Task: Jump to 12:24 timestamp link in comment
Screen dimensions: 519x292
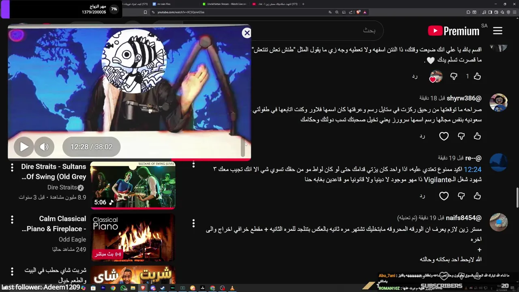Action: 472,170
